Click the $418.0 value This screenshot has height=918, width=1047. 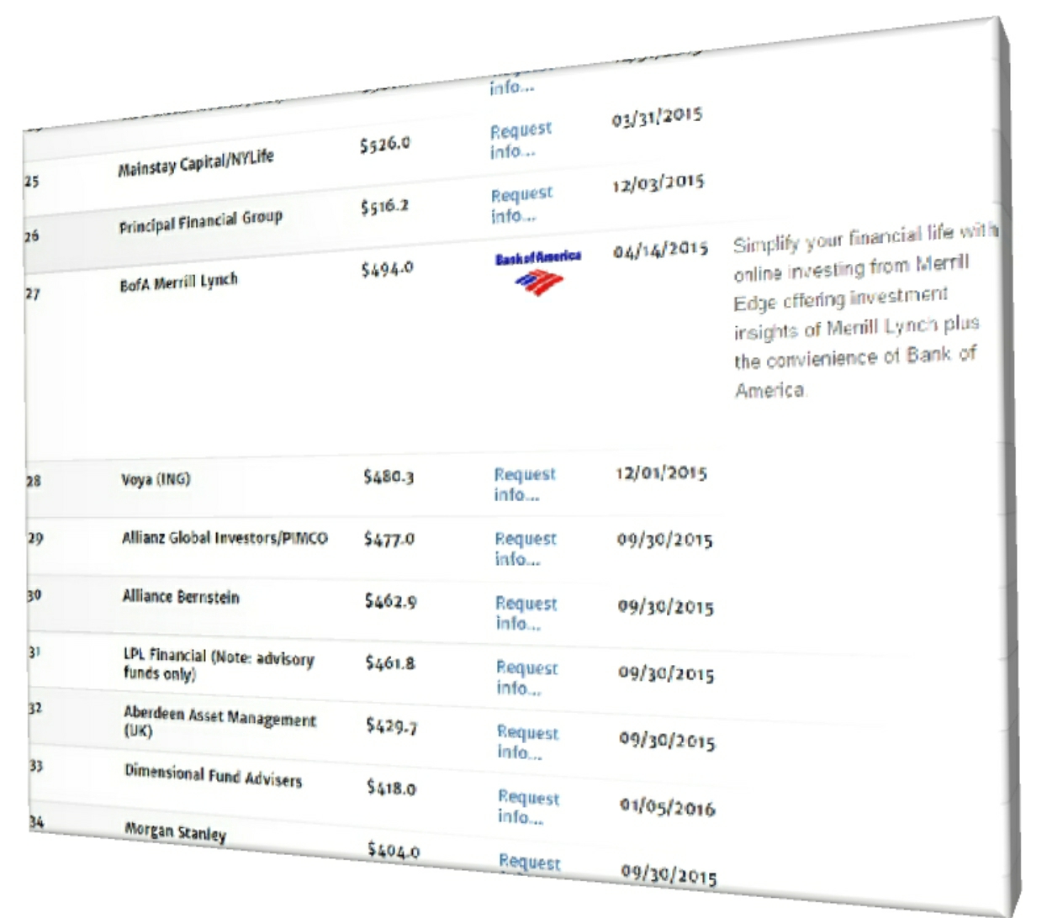(392, 788)
